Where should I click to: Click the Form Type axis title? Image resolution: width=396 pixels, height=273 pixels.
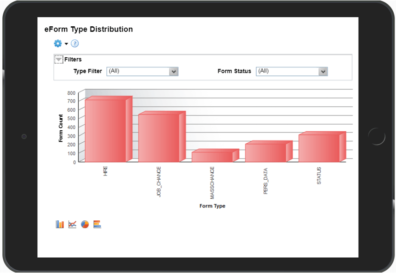pos(212,206)
